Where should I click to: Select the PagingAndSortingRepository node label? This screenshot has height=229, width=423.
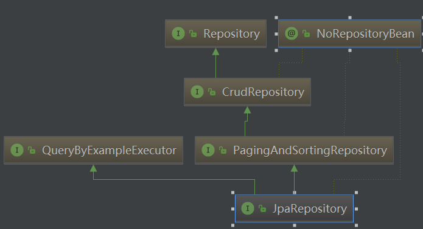(310, 151)
